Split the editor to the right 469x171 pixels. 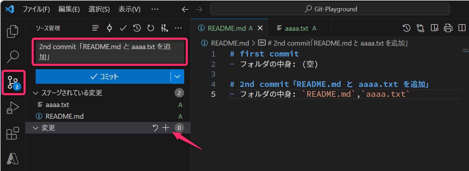click(x=462, y=28)
